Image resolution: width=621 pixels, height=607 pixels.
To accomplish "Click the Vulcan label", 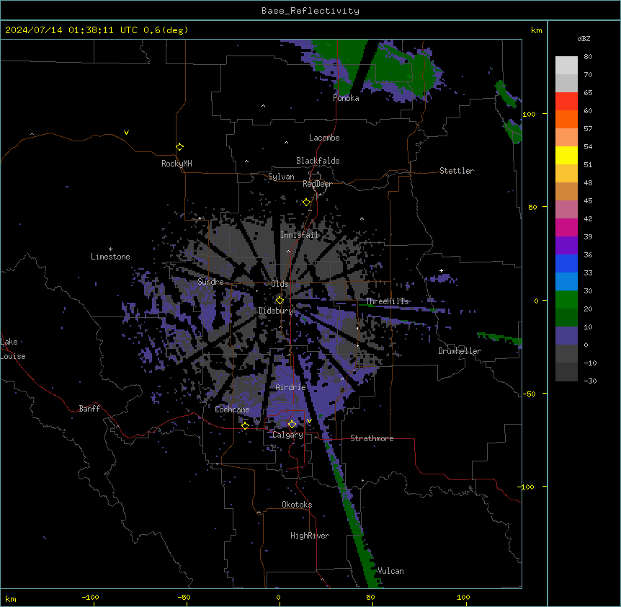I will 391,571.
